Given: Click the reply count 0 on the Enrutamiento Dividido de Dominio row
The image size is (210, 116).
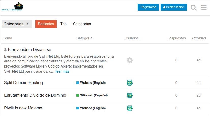Looking at the screenshot, I should click(176, 95).
